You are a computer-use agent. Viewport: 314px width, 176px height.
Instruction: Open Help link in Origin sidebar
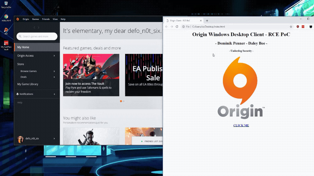20,102
